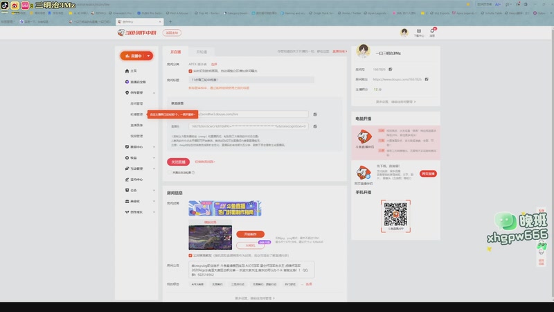Click the orange live-status main button
Screen dimensions: 554x312
pyautogui.click(x=133, y=56)
